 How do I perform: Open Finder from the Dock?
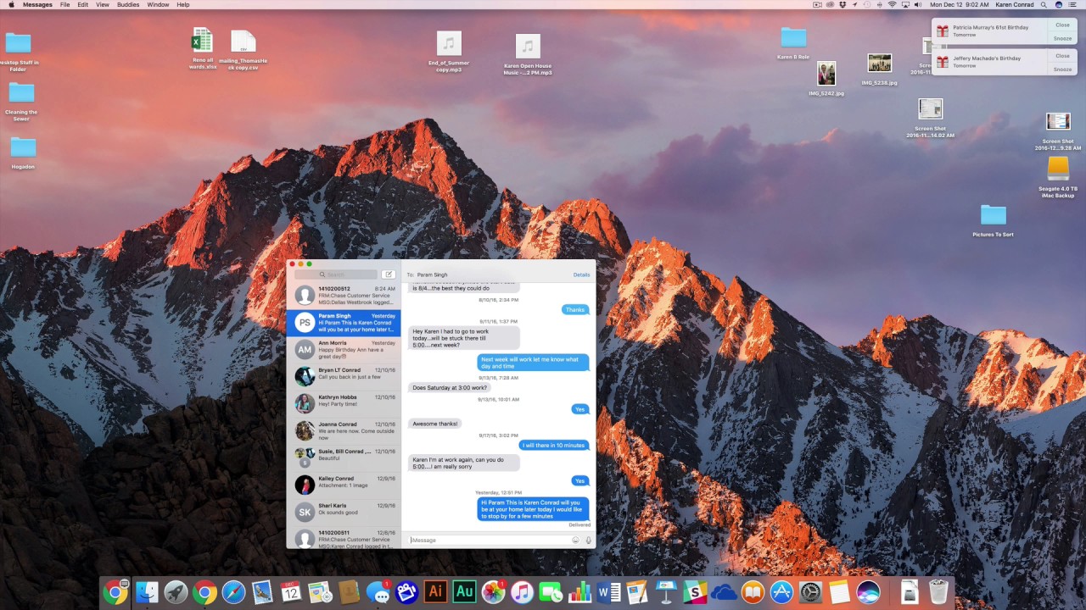click(147, 592)
